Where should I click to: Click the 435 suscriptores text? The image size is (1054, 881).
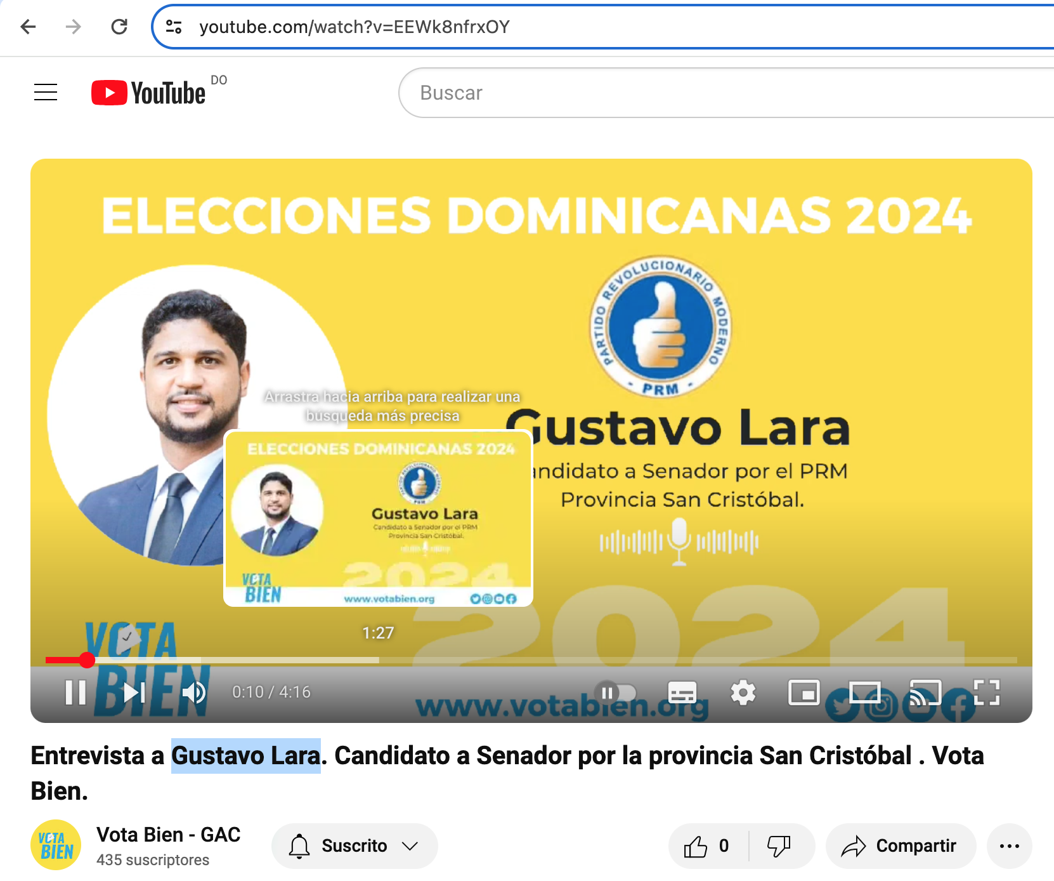click(x=153, y=860)
